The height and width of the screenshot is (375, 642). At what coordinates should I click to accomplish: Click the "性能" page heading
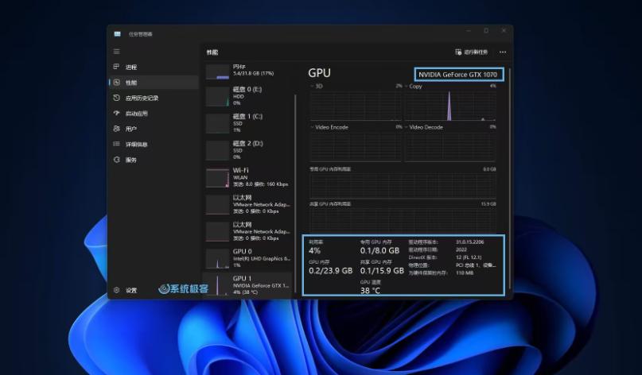pyautogui.click(x=212, y=52)
